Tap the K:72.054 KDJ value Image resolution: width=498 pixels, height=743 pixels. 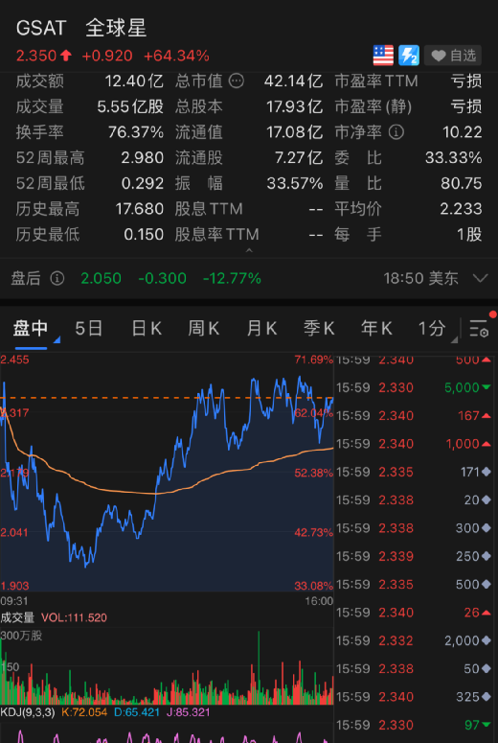[x=84, y=712]
